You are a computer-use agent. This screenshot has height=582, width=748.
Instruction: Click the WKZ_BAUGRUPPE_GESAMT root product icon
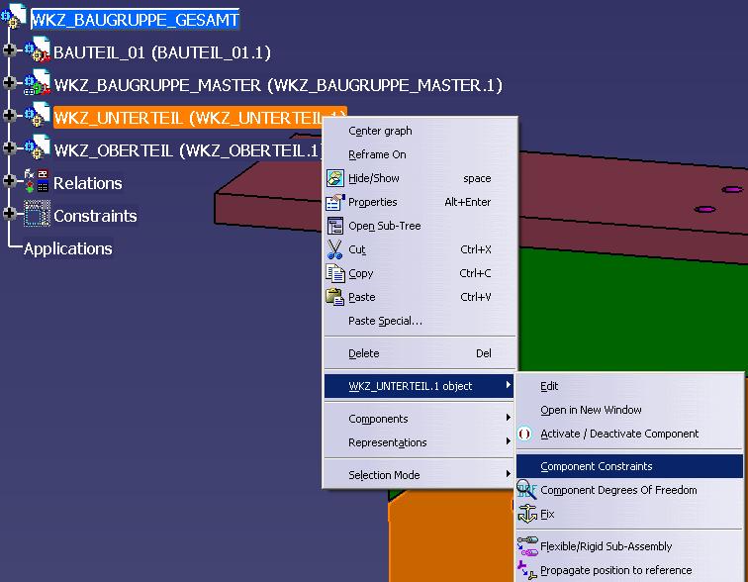[x=14, y=17]
